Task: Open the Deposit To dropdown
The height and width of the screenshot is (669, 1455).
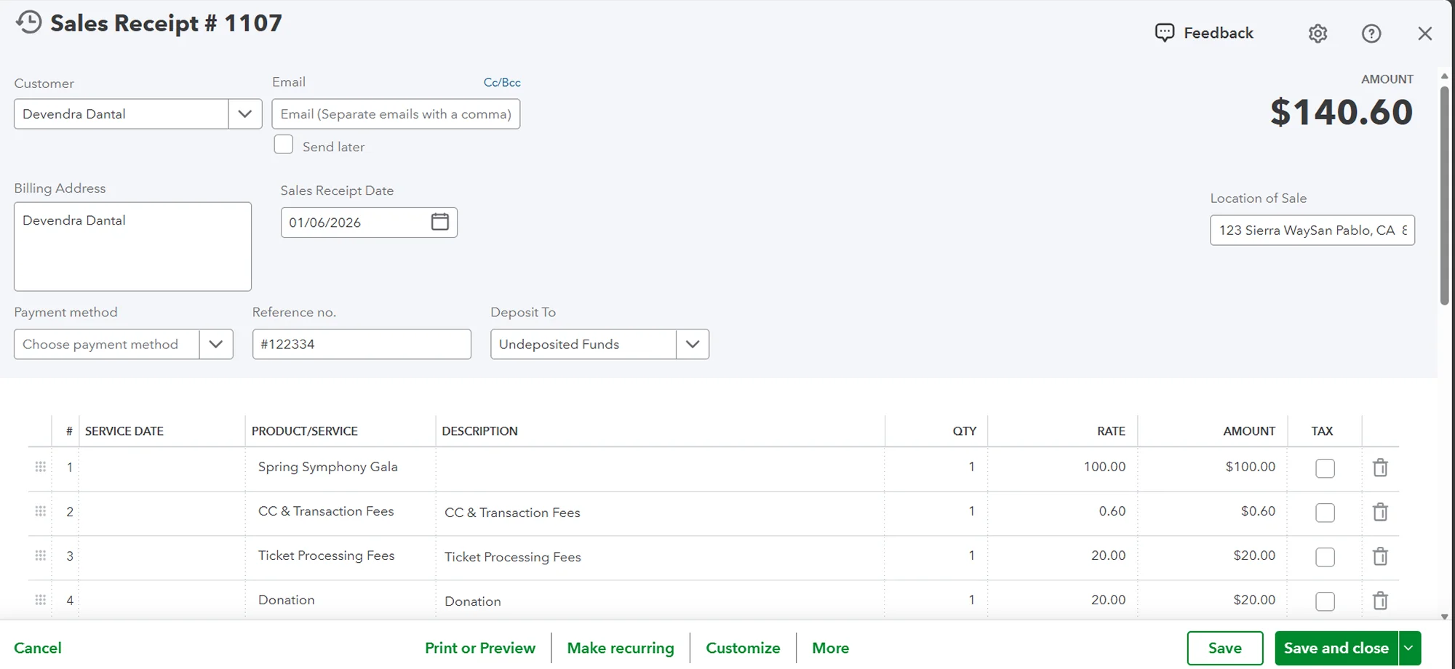Action: point(692,344)
